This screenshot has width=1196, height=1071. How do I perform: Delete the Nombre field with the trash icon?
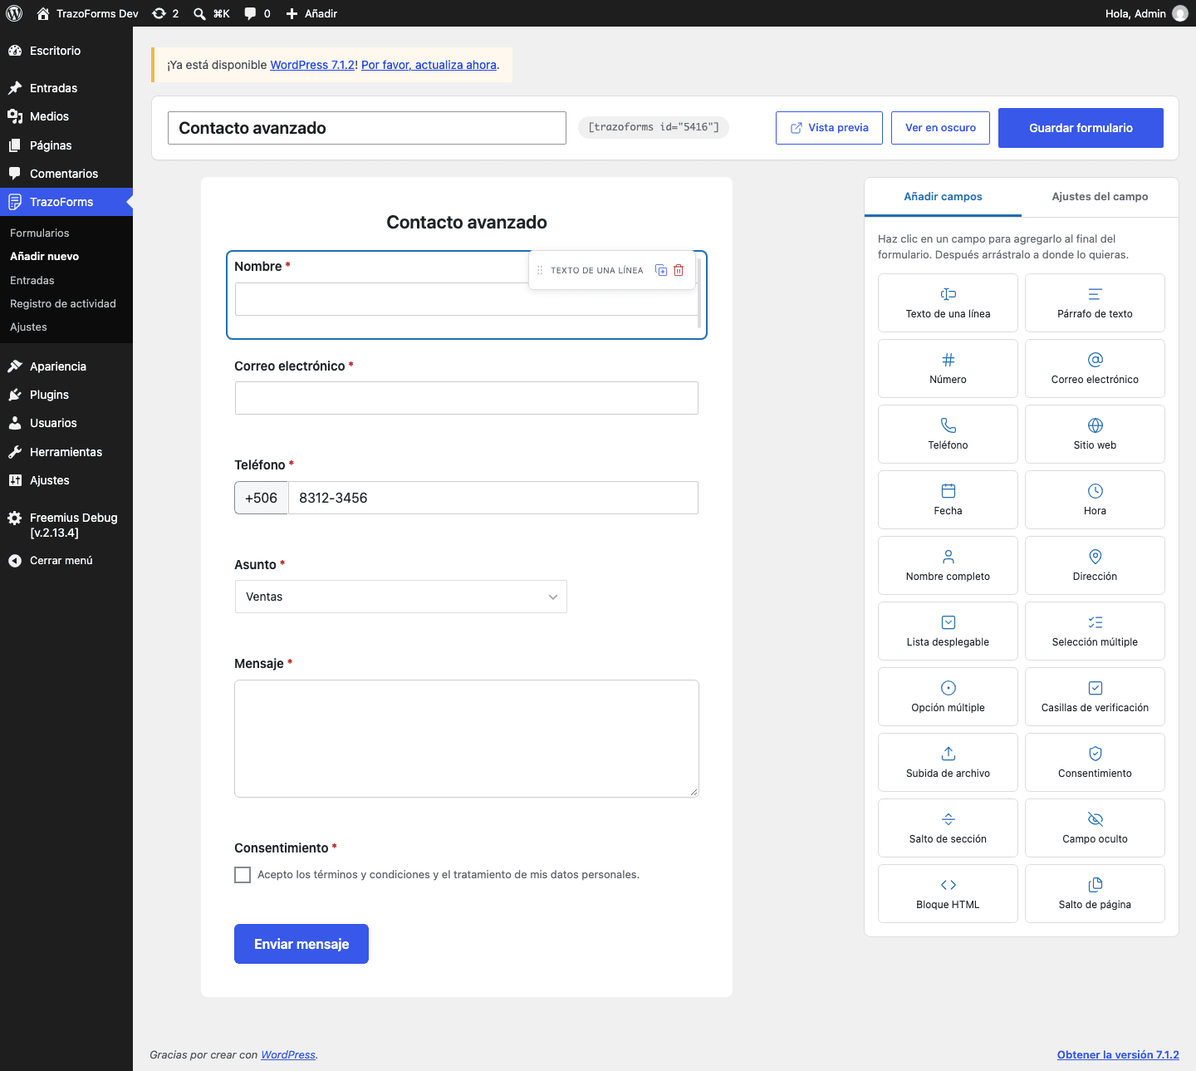point(679,270)
